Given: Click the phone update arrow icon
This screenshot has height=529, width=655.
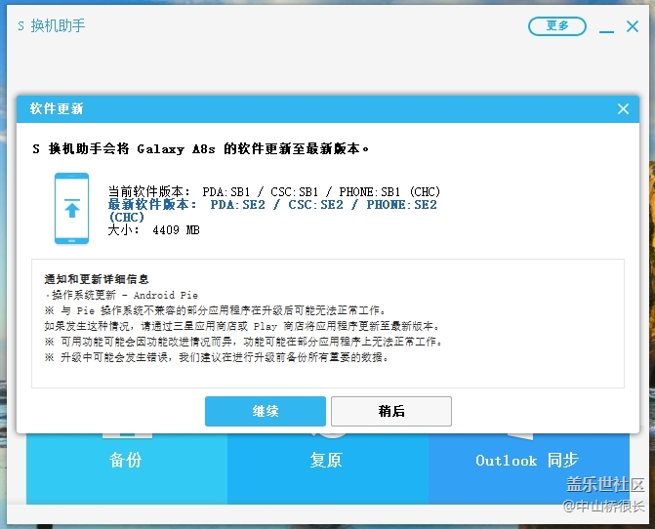Looking at the screenshot, I should tap(71, 208).
